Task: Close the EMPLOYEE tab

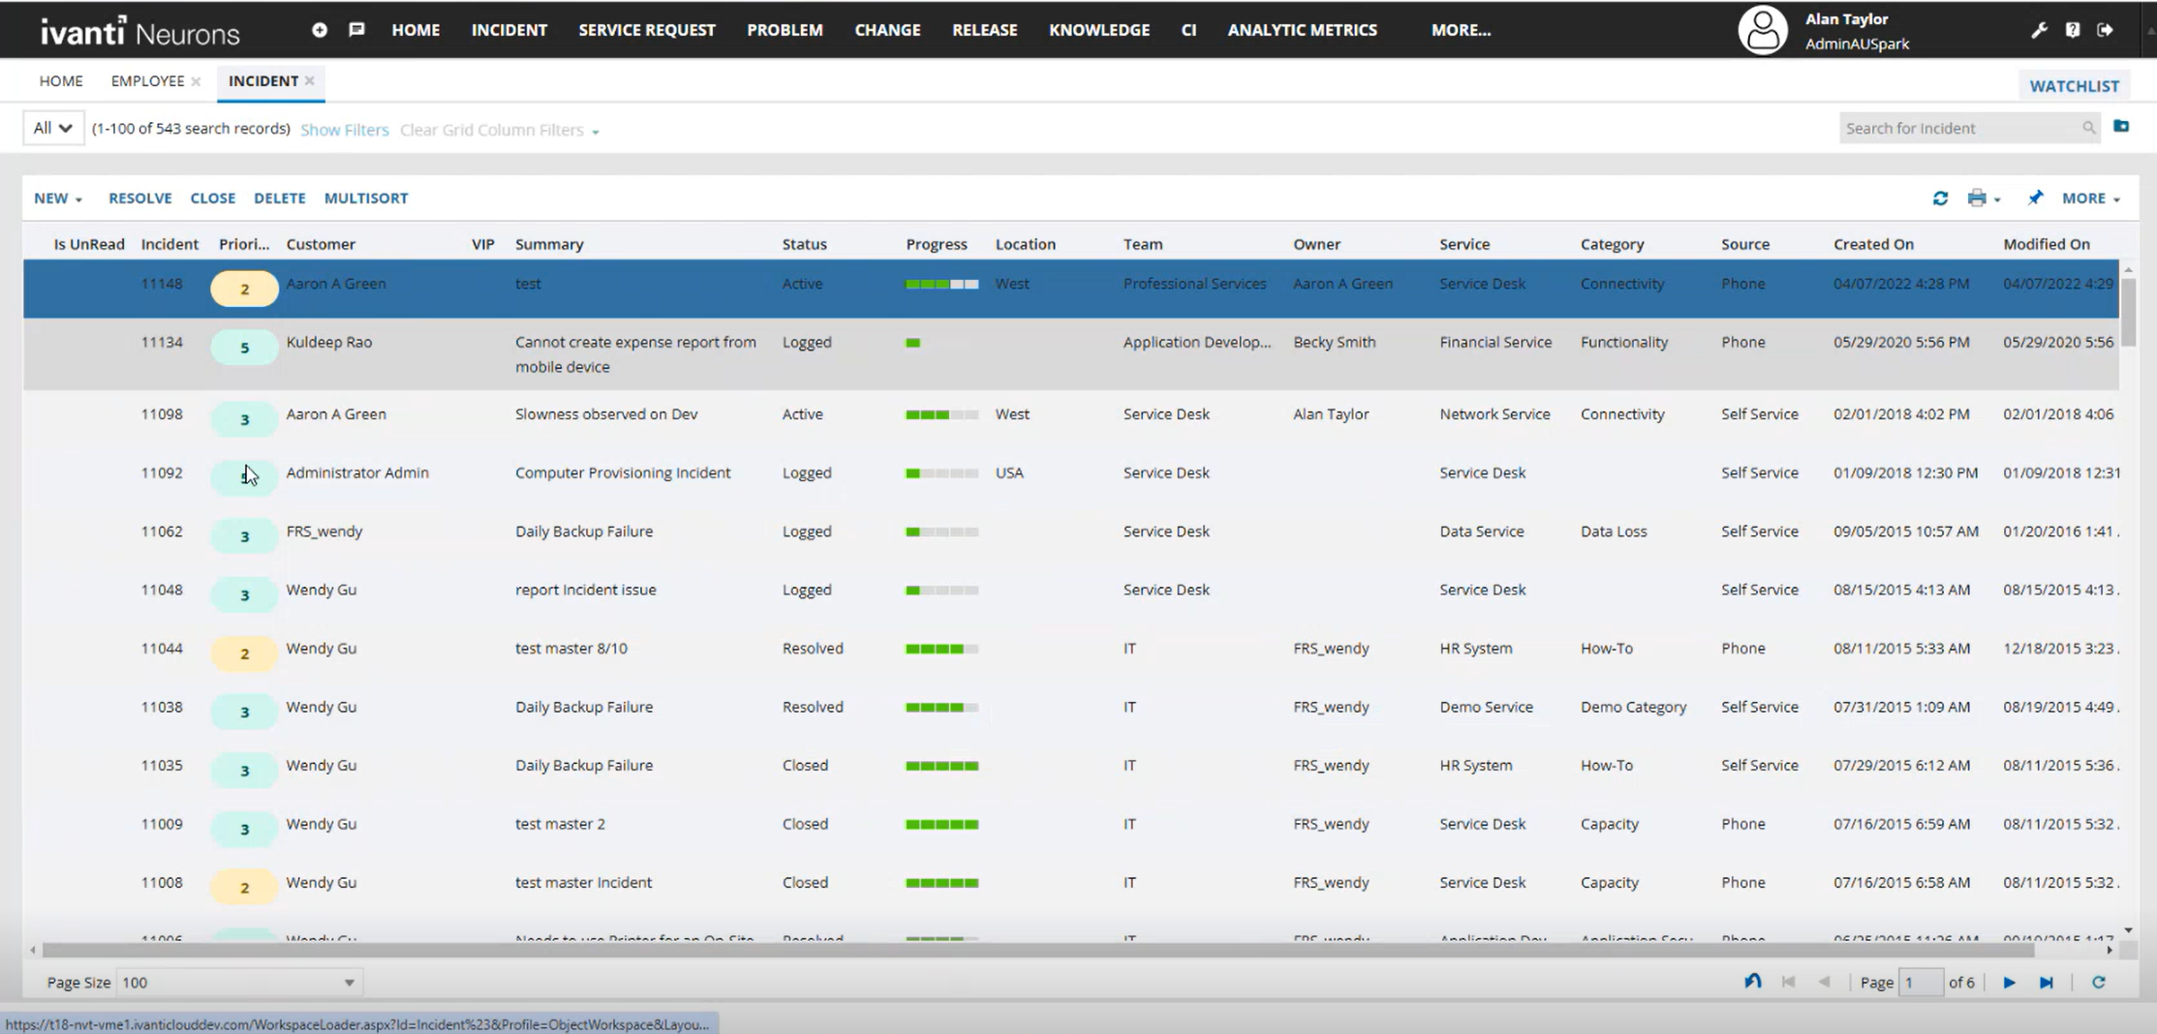Action: (196, 81)
